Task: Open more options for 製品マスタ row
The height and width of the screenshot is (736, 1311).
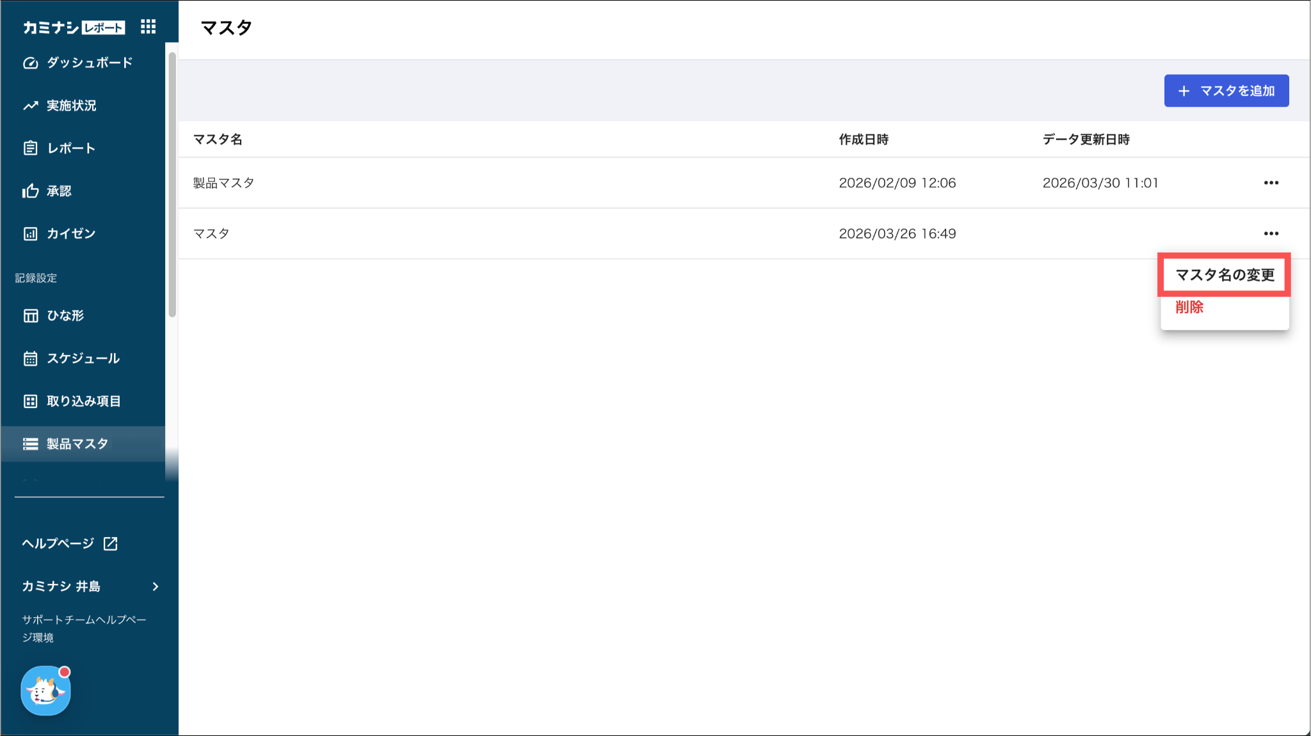Action: tap(1271, 183)
